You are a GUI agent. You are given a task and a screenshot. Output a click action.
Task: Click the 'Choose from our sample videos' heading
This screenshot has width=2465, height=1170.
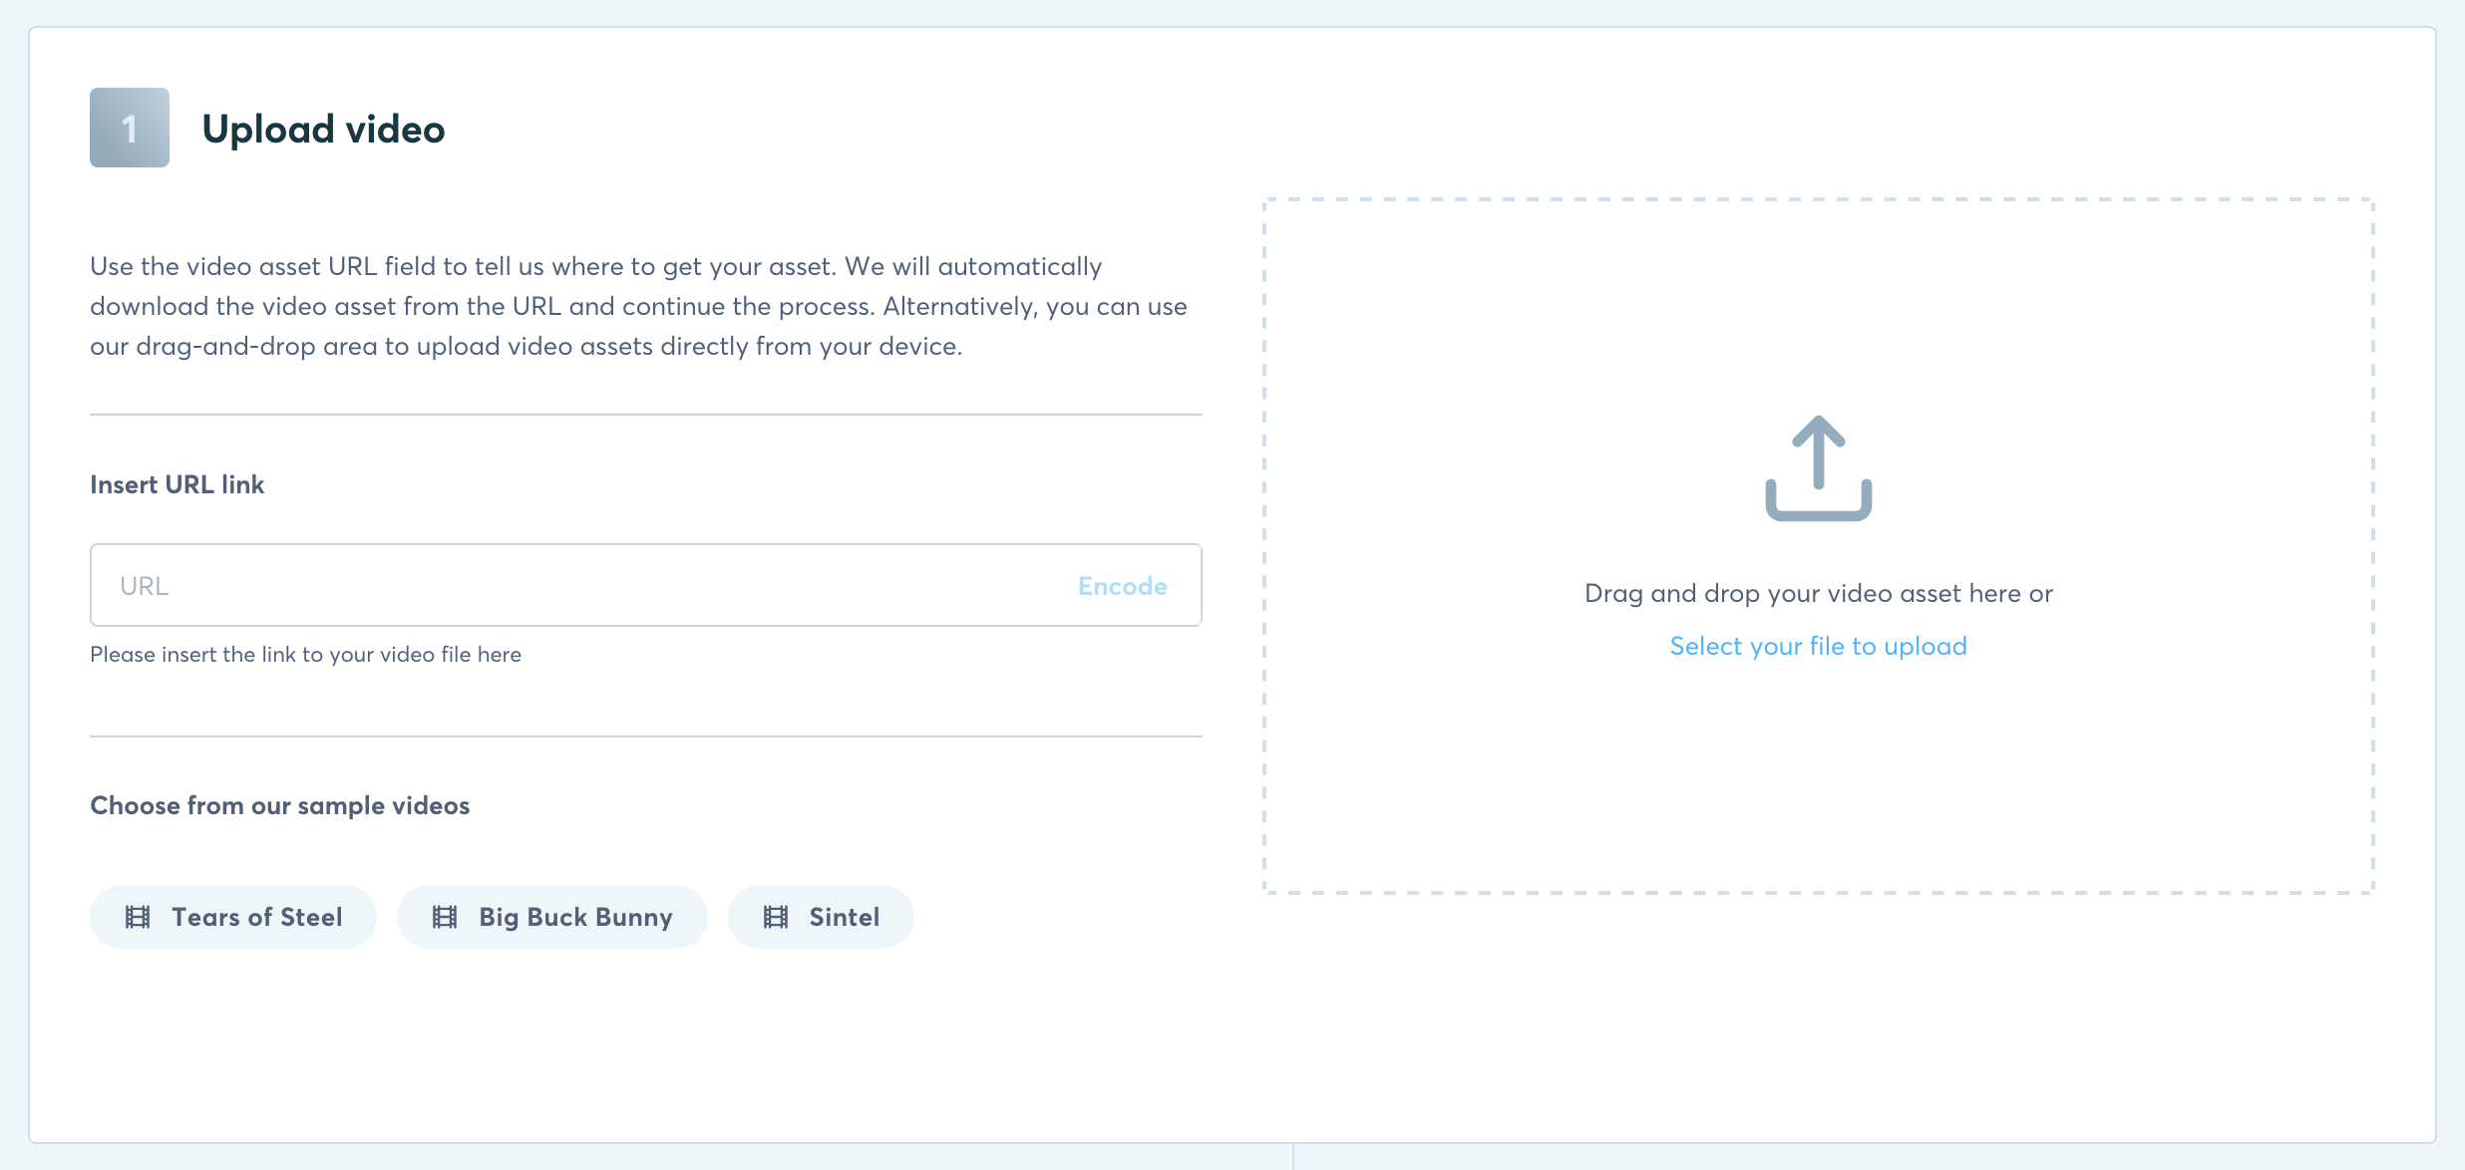(x=279, y=805)
